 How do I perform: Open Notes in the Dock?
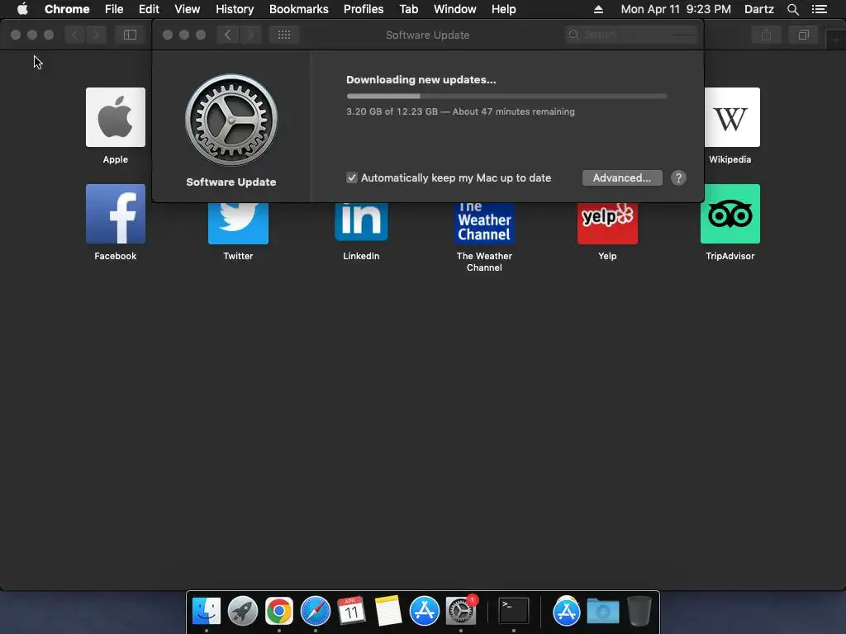coord(388,612)
